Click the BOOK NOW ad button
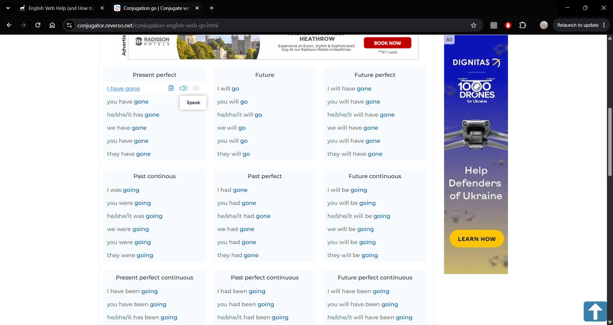 (387, 43)
